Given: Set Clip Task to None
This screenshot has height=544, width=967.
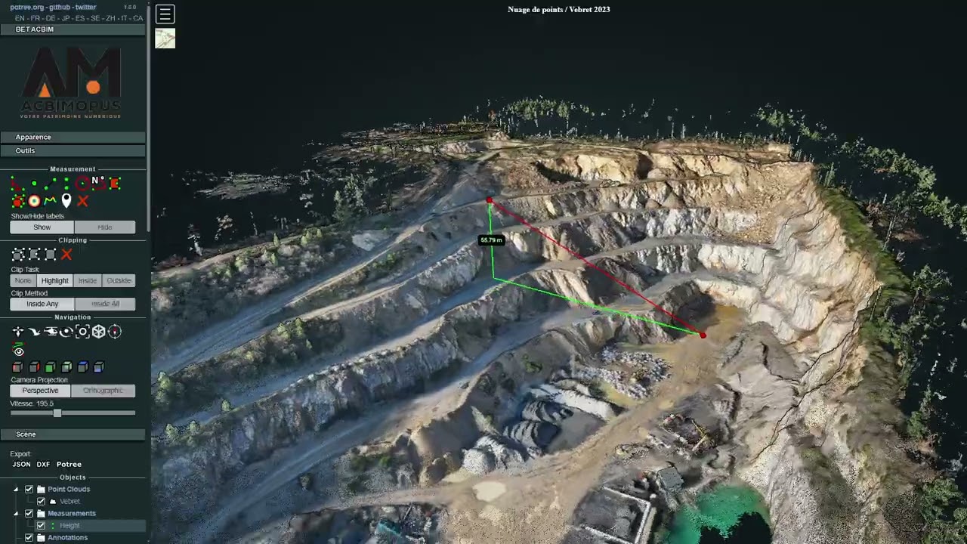Looking at the screenshot, I should point(23,280).
